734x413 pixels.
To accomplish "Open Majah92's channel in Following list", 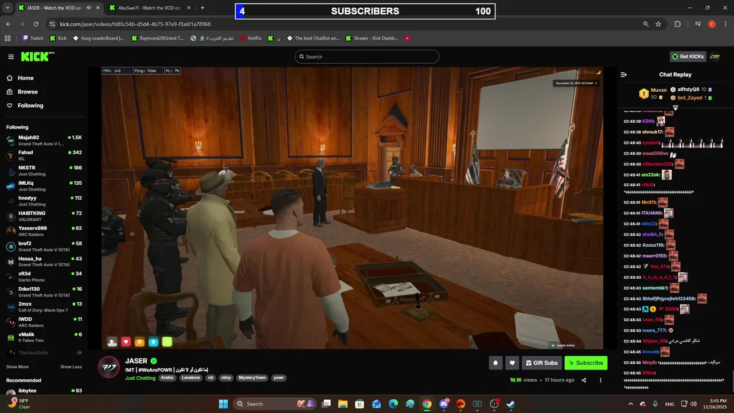I will coord(44,141).
